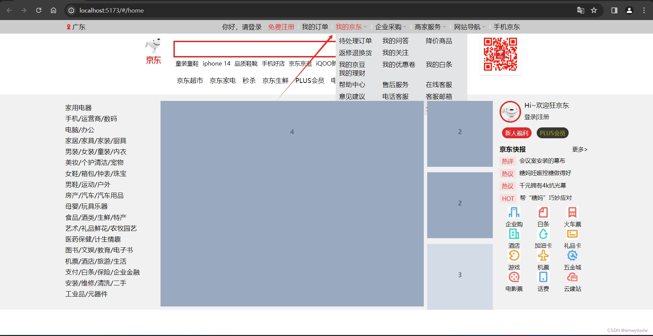Click the localhost address bar URL
The height and width of the screenshot is (336, 653).
[112, 10]
